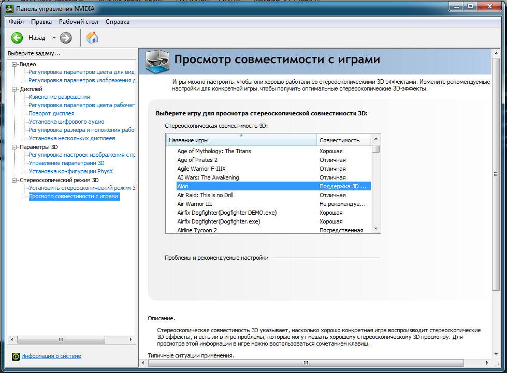Select Регулировка размера и положения task

[81, 130]
